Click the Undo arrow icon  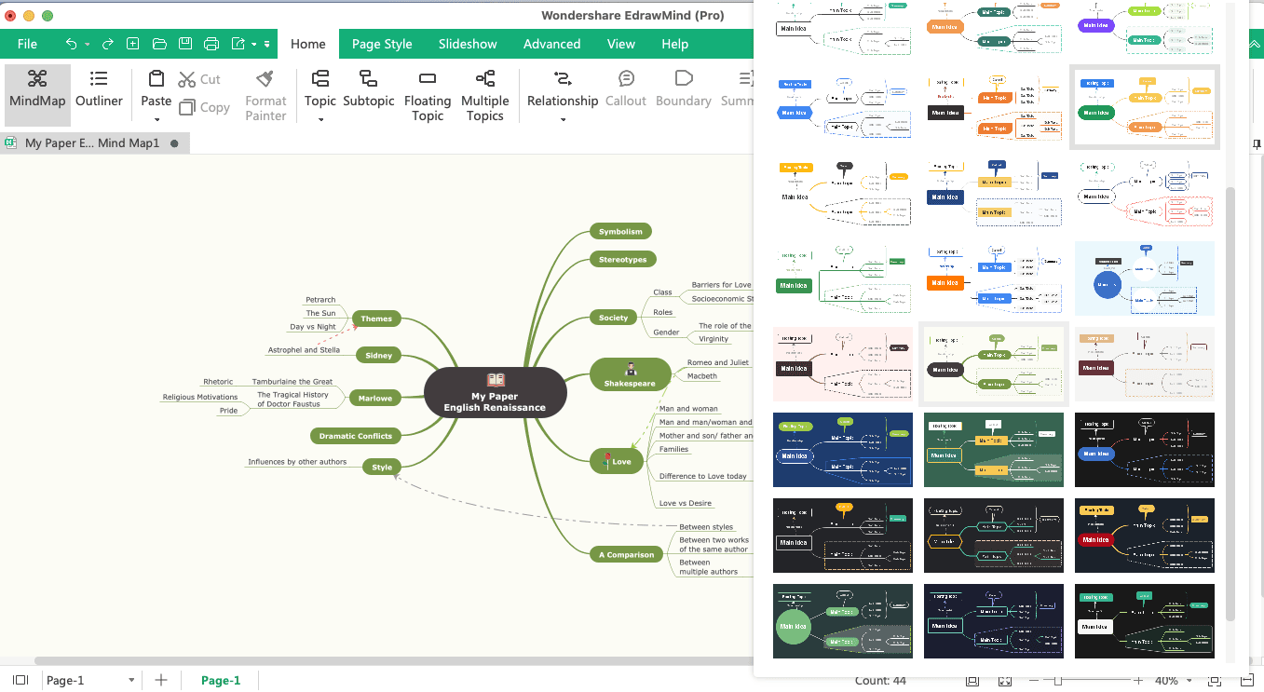coord(72,44)
